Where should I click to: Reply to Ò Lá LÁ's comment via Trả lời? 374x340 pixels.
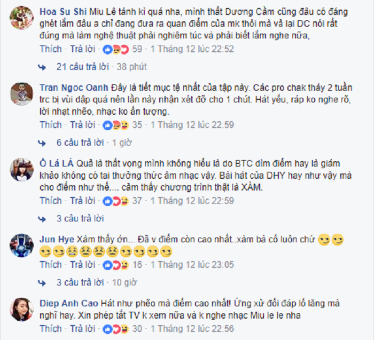[82, 201]
